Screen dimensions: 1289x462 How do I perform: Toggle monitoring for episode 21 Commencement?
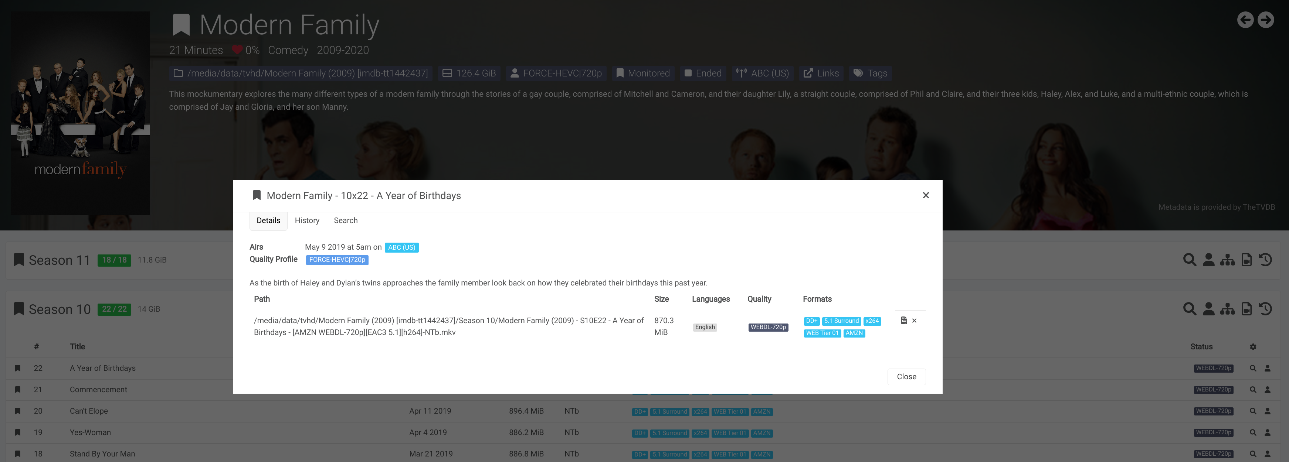[x=18, y=390]
